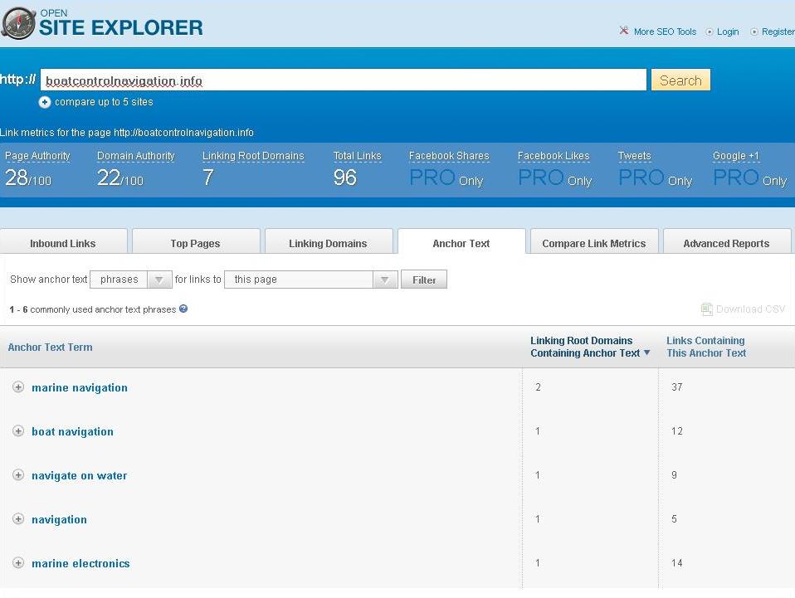Expand the marine electronics row
Viewport: 795px width, 598px height.
pos(18,563)
